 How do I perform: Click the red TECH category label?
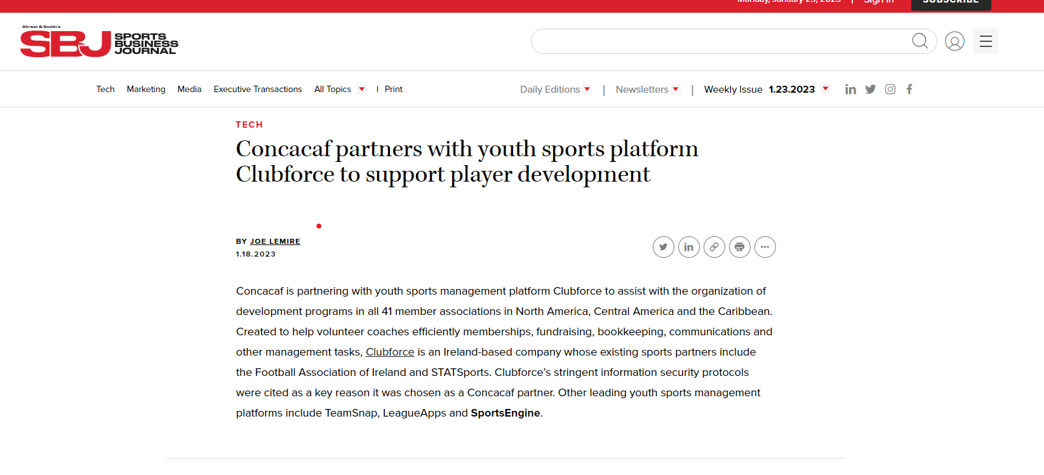249,124
